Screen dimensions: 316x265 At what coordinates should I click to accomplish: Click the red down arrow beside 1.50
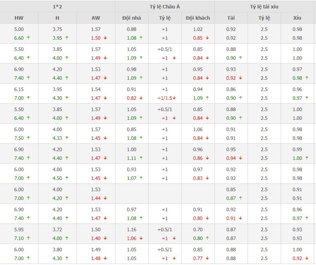coord(105,38)
